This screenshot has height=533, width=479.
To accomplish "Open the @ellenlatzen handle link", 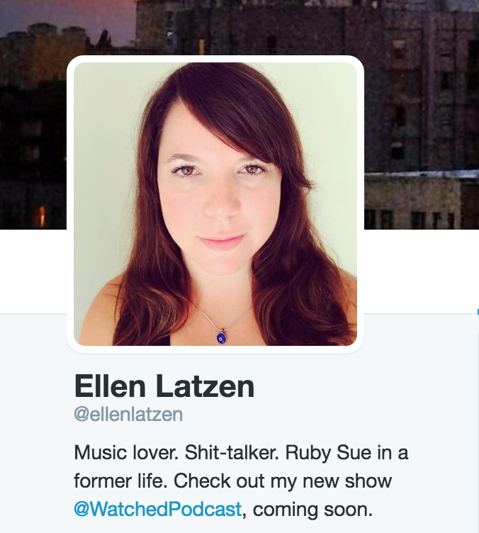I will coord(128,415).
